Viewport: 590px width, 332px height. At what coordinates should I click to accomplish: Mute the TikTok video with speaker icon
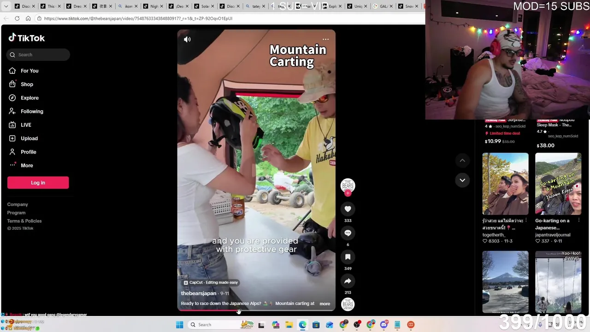pos(187,39)
